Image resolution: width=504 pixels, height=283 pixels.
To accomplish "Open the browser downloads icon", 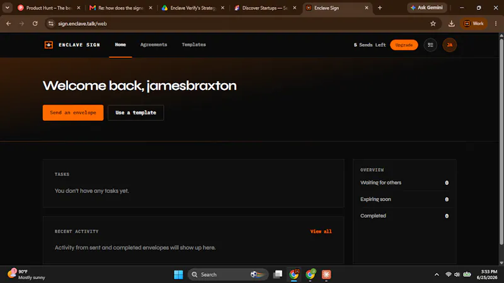I will [451, 23].
